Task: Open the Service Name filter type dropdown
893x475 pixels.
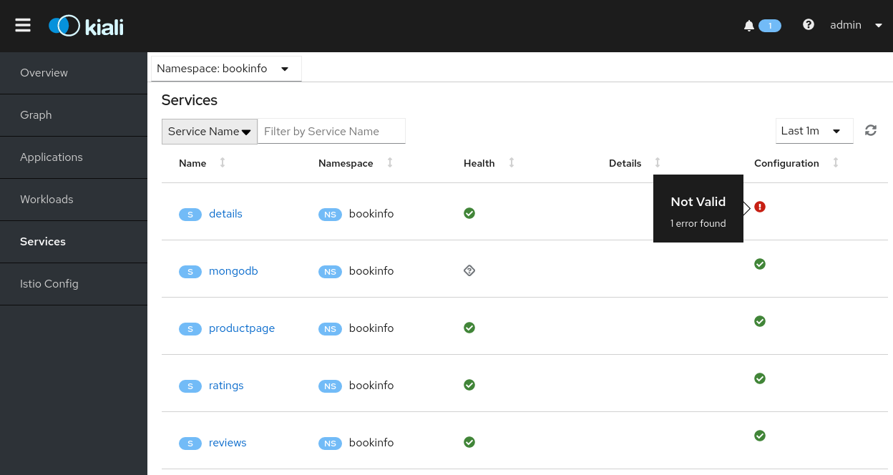Action: 210,132
